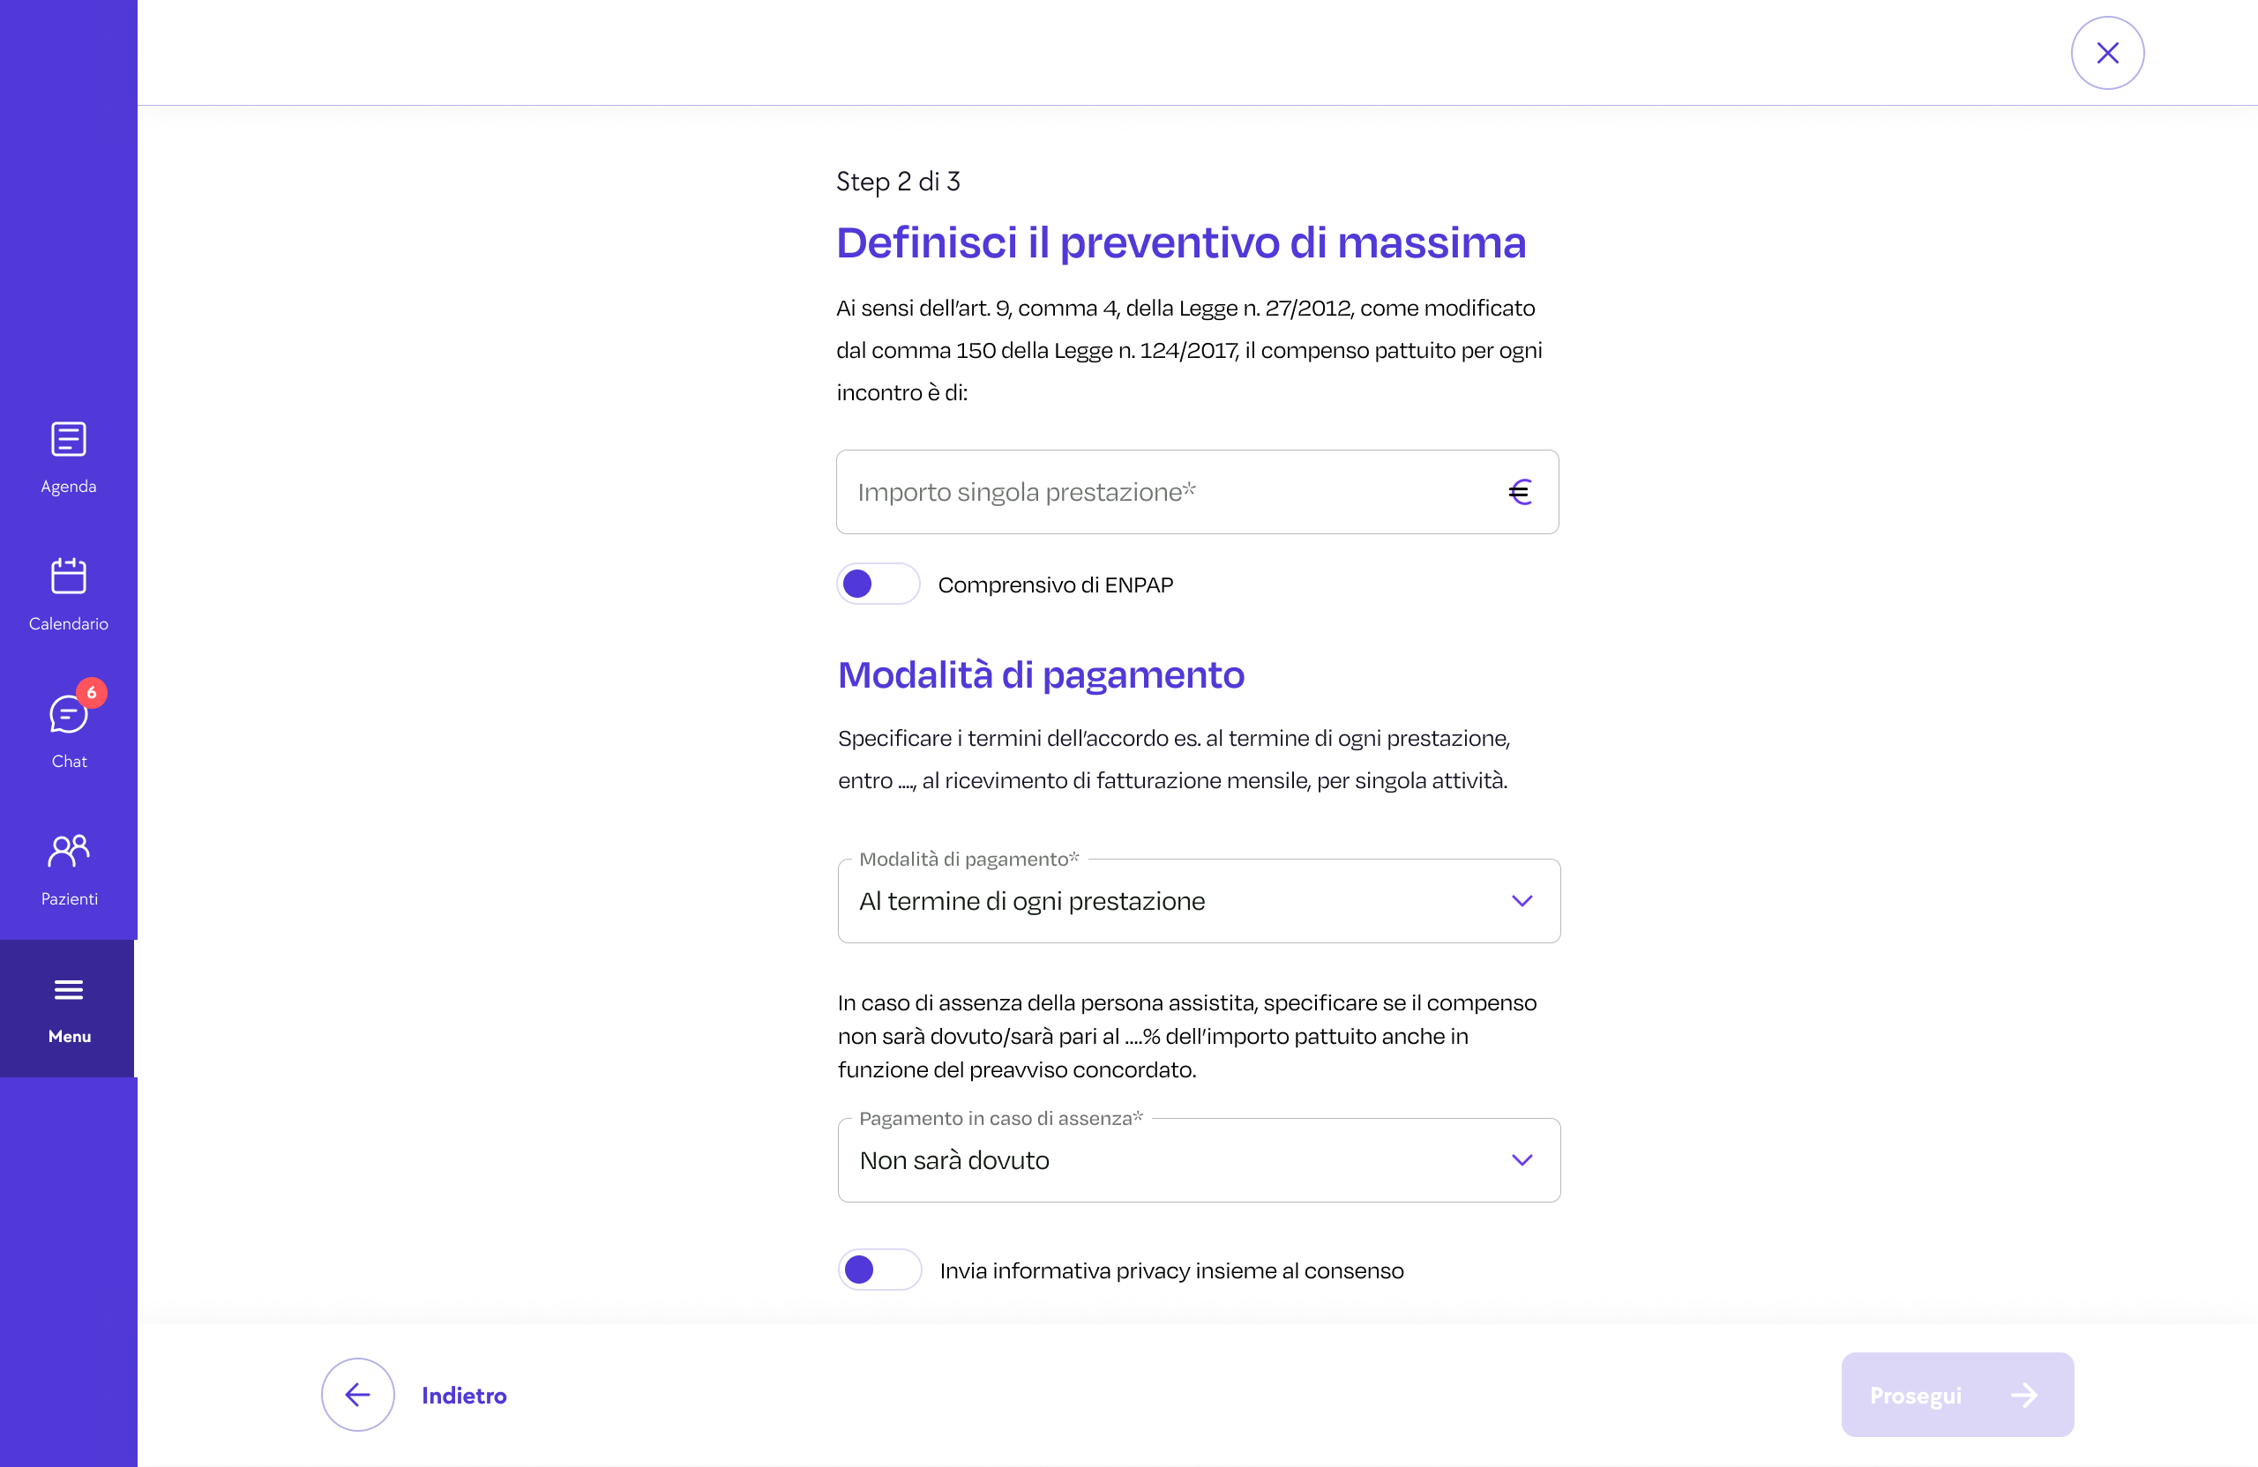This screenshot has height=1467, width=2258.
Task: Toggle Comprensivo di ENPAP switch
Action: click(x=878, y=585)
